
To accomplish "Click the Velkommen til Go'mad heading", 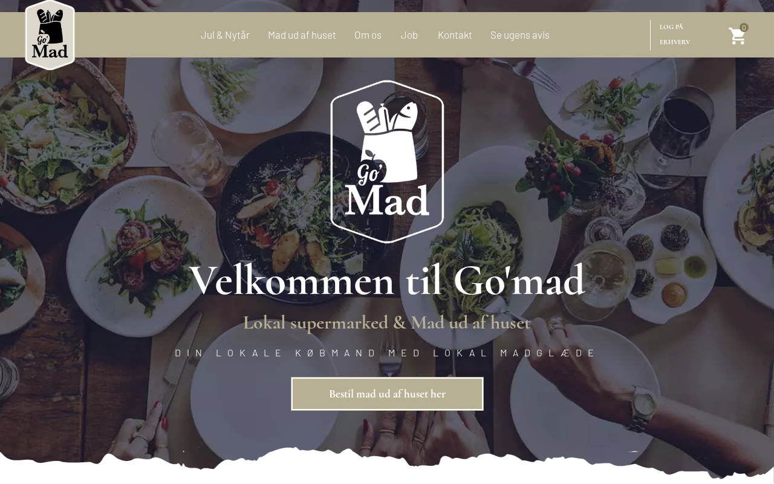I will tap(387, 280).
